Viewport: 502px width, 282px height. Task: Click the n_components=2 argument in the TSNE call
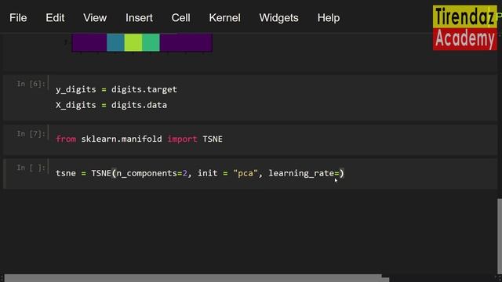(x=151, y=173)
